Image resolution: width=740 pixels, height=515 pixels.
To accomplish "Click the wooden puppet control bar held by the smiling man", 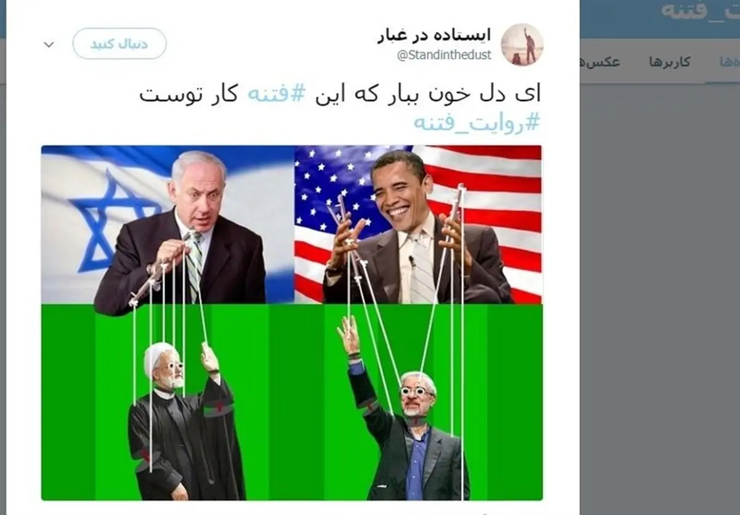I will click(x=456, y=210).
